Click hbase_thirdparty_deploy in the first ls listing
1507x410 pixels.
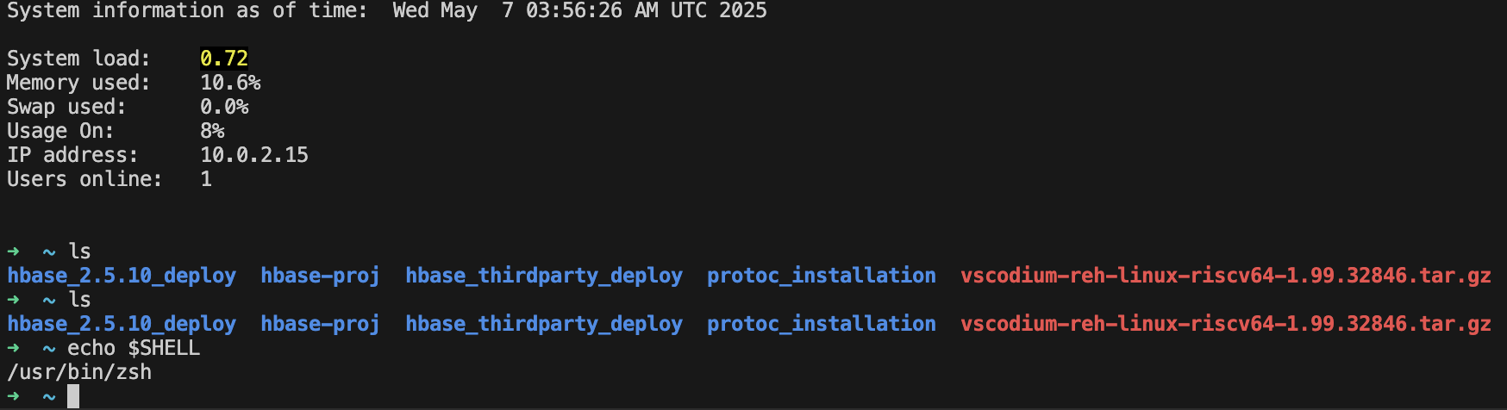coord(544,276)
